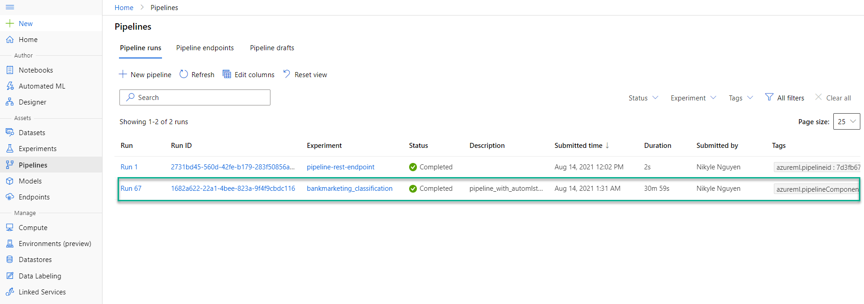864x304 pixels.
Task: Open Environments (preview) icon
Action: coord(10,243)
